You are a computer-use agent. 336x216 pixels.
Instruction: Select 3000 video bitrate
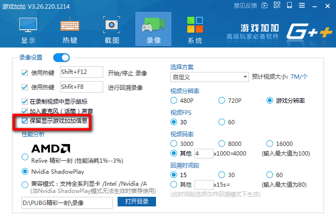174,144
